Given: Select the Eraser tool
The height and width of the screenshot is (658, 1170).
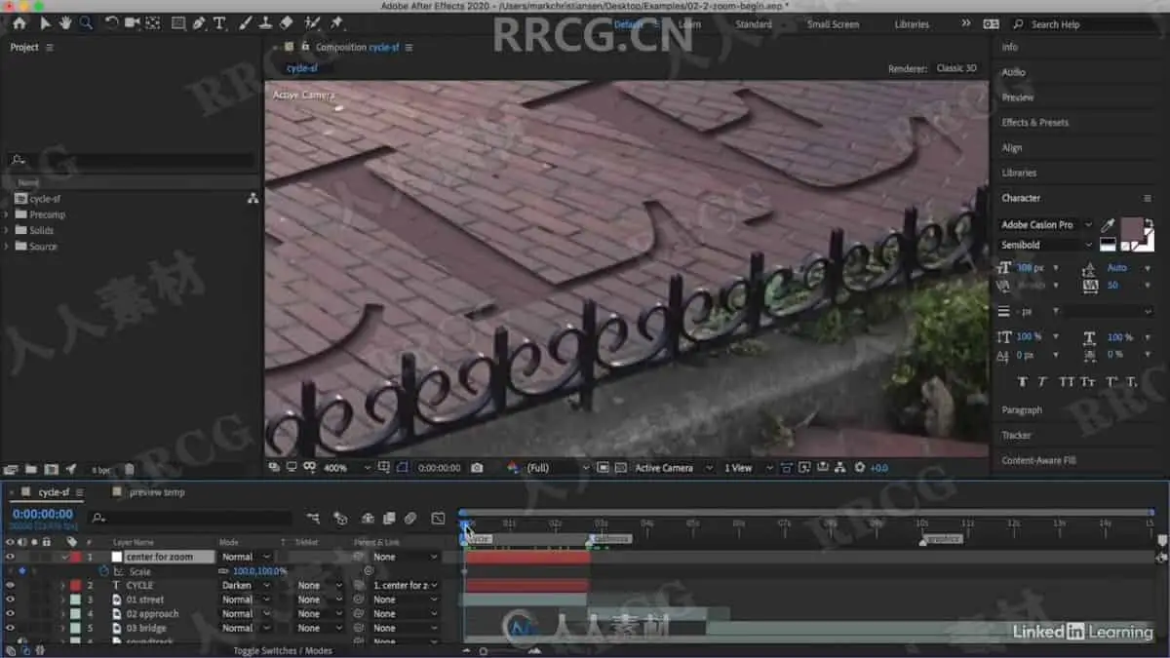Looking at the screenshot, I should (286, 22).
